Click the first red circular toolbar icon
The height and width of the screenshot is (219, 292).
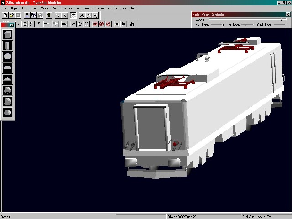[95, 24]
